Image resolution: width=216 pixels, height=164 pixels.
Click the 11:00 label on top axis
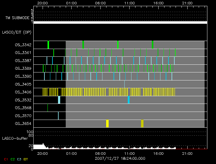coord(129,2)
